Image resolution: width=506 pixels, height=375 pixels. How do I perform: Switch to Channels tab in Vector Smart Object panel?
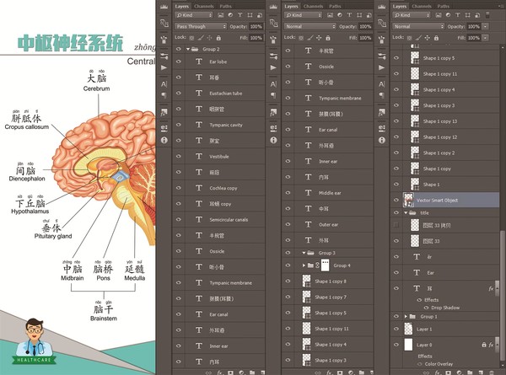(x=422, y=6)
